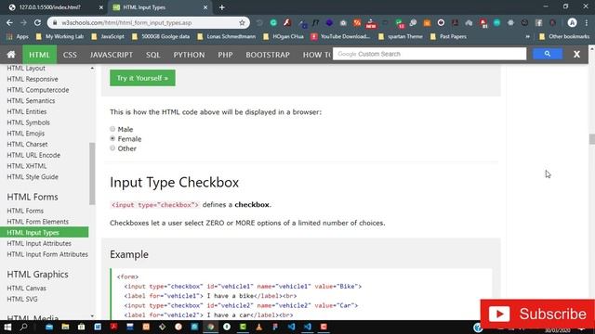Open the CSS section in the nav
Viewport: 595px width, 334px height.
coord(70,55)
